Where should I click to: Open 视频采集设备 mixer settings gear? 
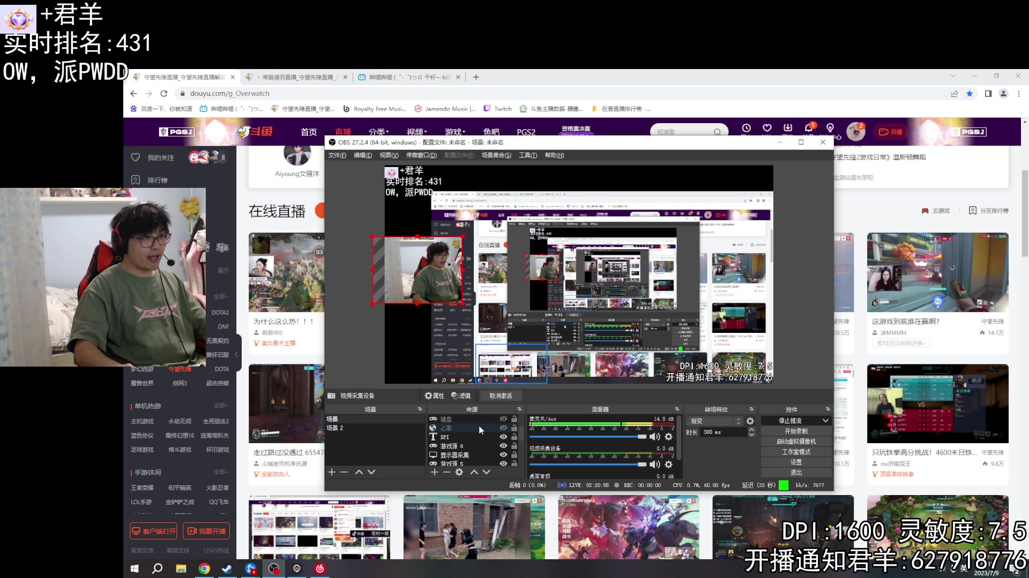pyautogui.click(x=668, y=465)
